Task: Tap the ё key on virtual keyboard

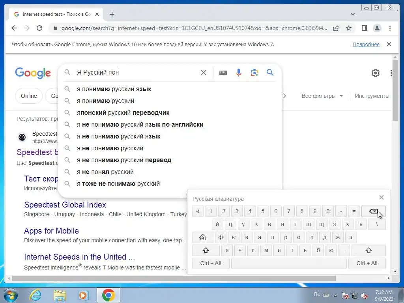Action: pos(198,211)
